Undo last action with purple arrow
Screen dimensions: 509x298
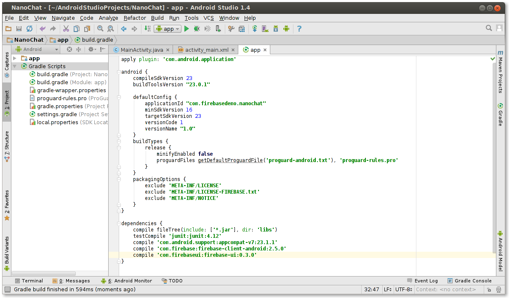tap(42, 29)
